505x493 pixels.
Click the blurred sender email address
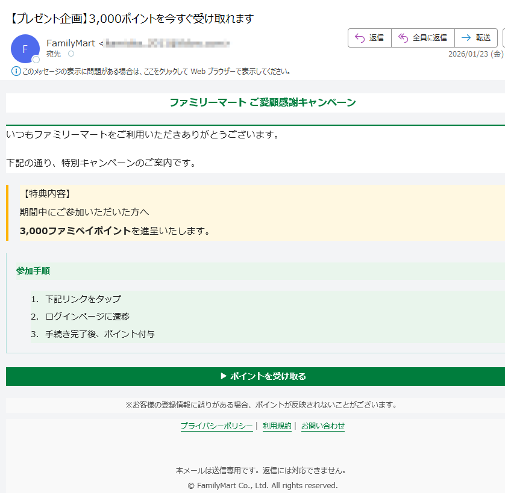[167, 43]
